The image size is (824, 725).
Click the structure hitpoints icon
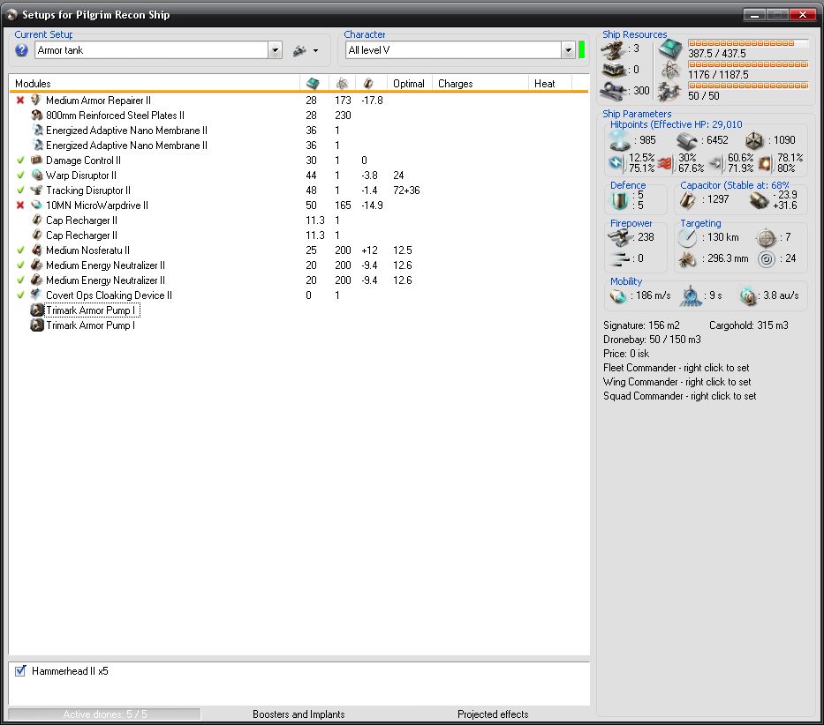coord(754,141)
